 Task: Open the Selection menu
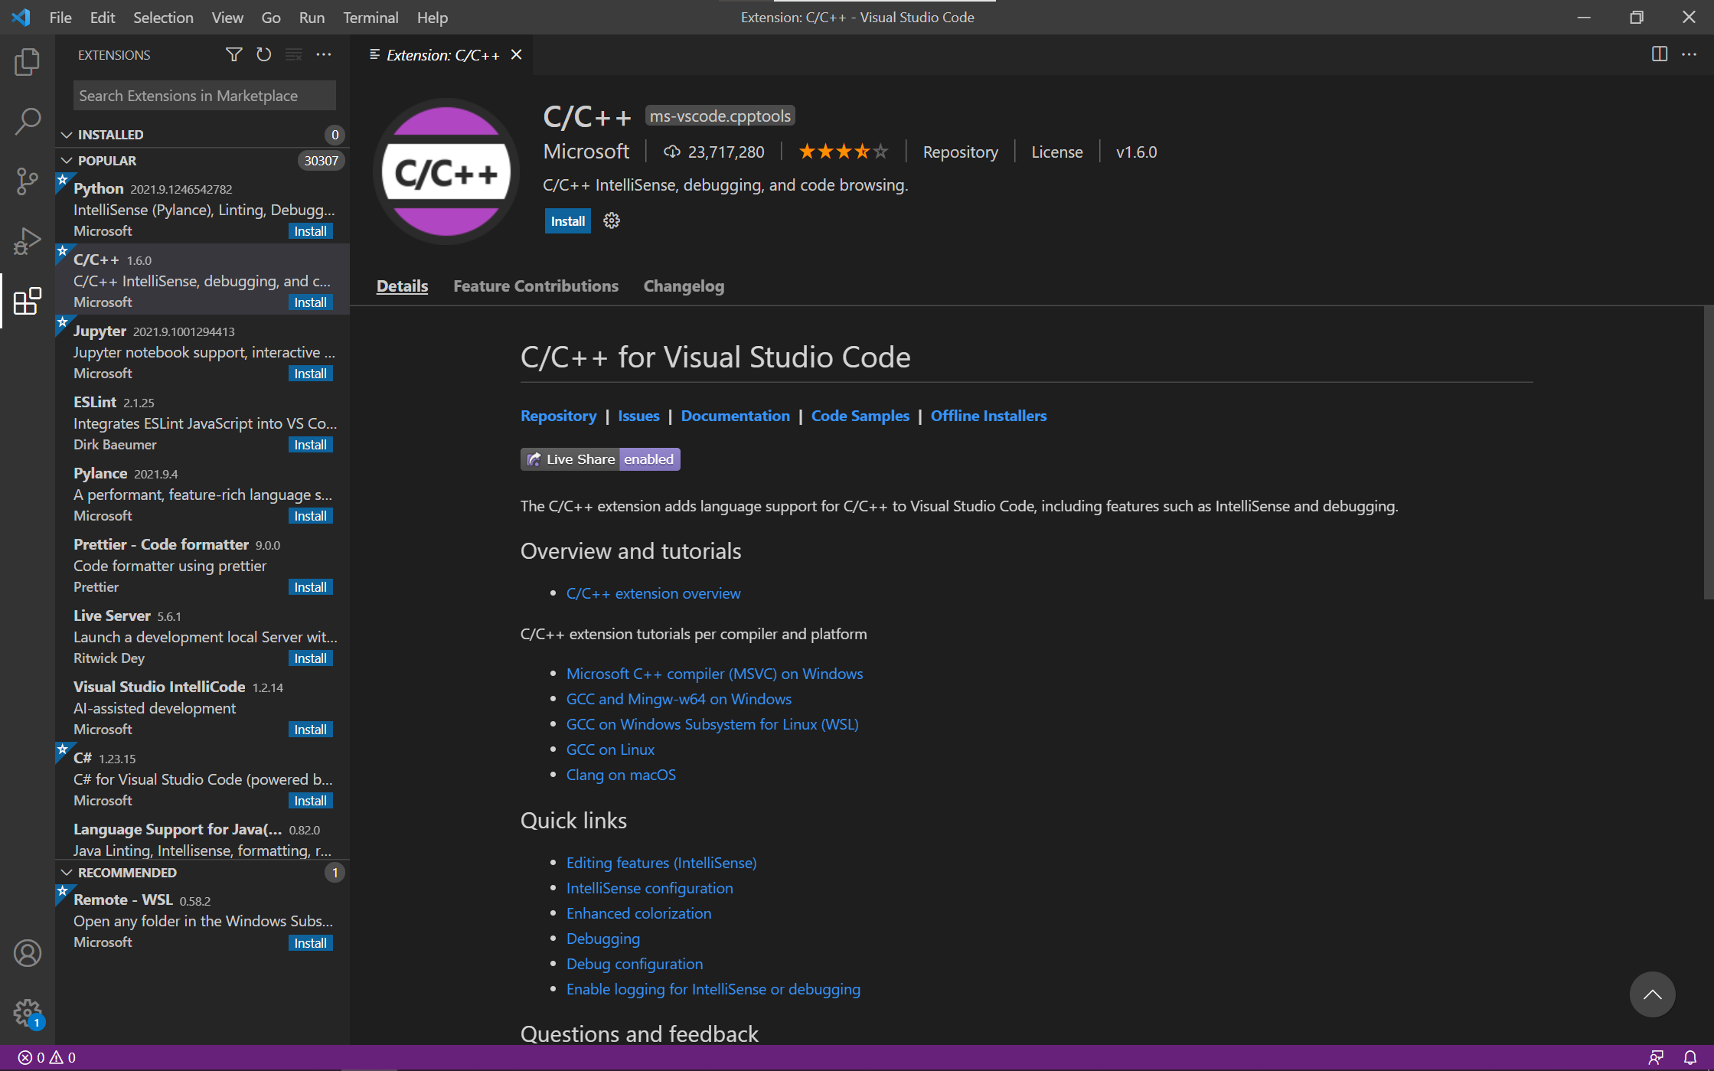(163, 17)
